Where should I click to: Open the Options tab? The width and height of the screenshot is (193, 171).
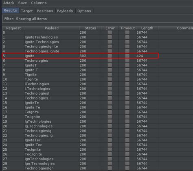click(84, 11)
